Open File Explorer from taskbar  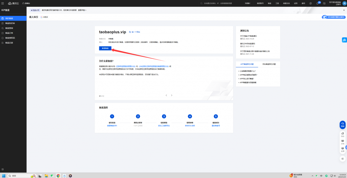click(x=46, y=176)
